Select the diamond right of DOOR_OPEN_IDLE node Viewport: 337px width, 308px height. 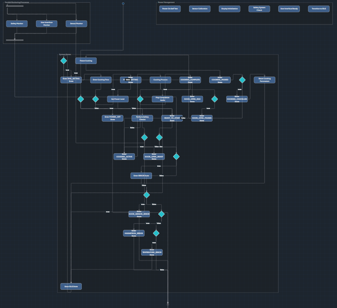click(214, 99)
